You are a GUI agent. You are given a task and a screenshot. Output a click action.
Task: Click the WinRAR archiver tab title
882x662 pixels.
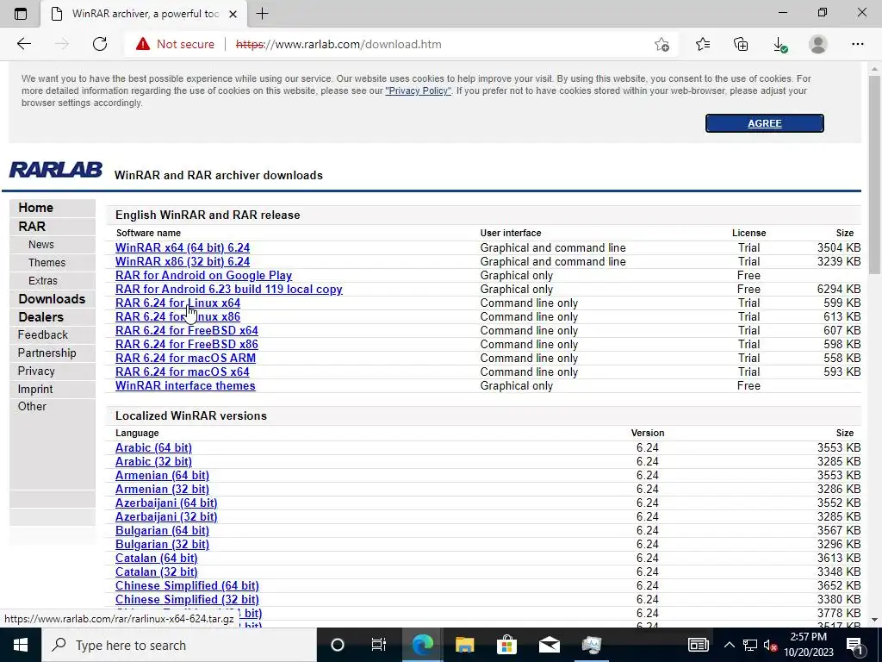coord(145,14)
